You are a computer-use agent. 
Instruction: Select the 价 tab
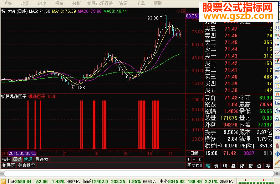pos(217,166)
